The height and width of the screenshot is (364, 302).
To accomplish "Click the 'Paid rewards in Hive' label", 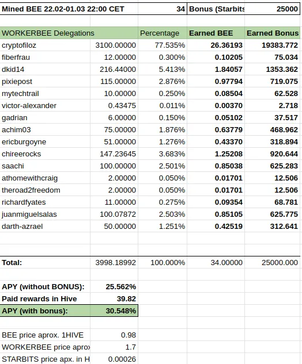I will (x=45, y=298).
